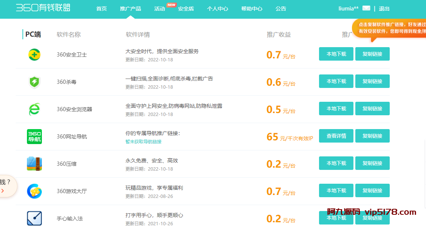Click the 0.6 元/台 price
Viewport: 426px width, 226px height.
click(x=281, y=82)
